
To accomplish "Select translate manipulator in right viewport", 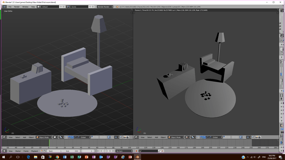I will pyautogui.click(x=204, y=137).
